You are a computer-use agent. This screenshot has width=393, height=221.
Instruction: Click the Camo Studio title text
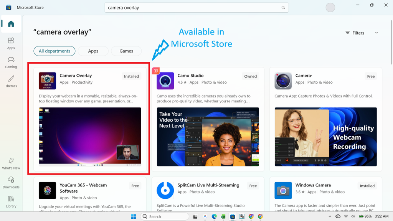pyautogui.click(x=190, y=76)
